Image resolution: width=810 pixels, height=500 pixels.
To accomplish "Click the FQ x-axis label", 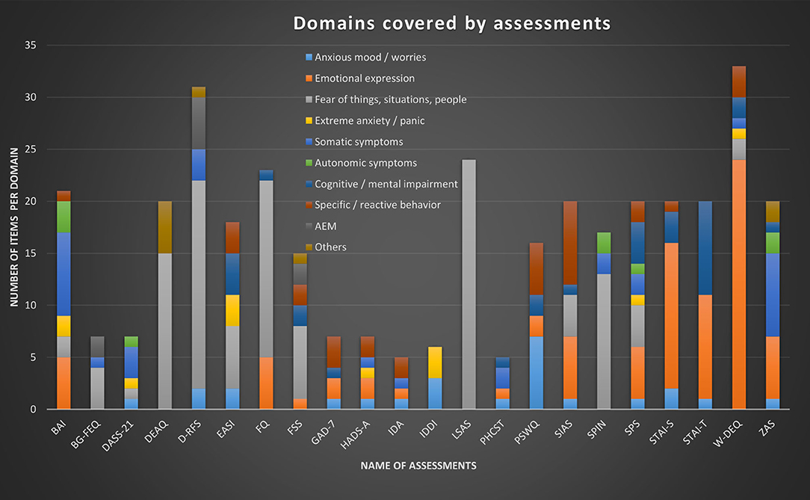I will [262, 426].
